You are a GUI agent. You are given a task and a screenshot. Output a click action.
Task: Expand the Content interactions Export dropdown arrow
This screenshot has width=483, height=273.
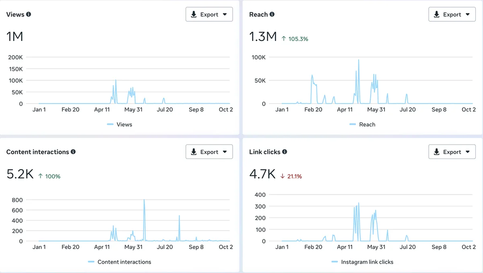click(x=225, y=152)
